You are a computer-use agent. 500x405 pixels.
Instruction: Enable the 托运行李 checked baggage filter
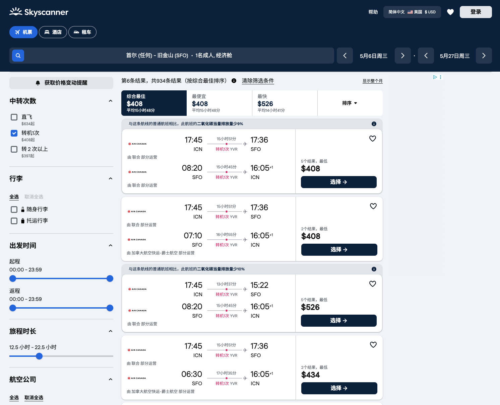click(x=14, y=221)
